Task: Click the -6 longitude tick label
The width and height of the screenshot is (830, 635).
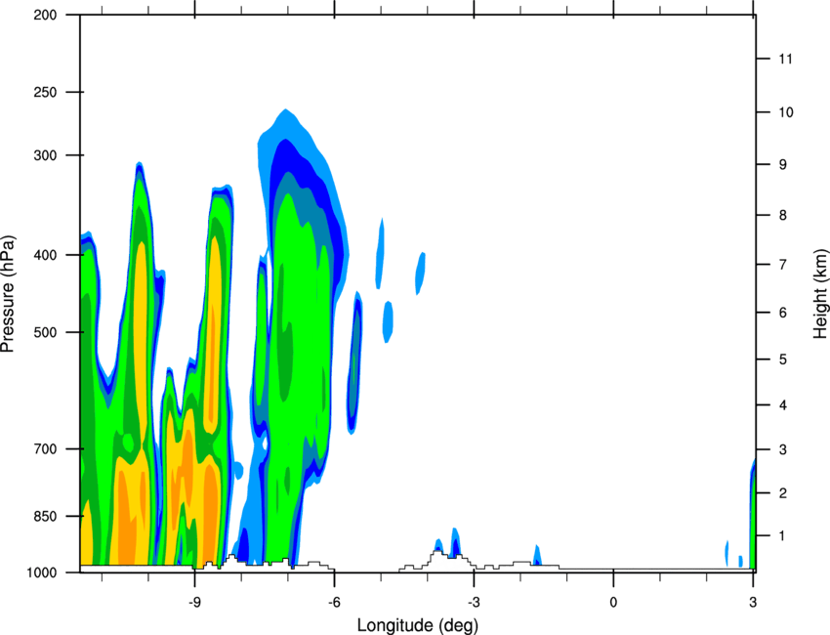Action: pyautogui.click(x=334, y=603)
